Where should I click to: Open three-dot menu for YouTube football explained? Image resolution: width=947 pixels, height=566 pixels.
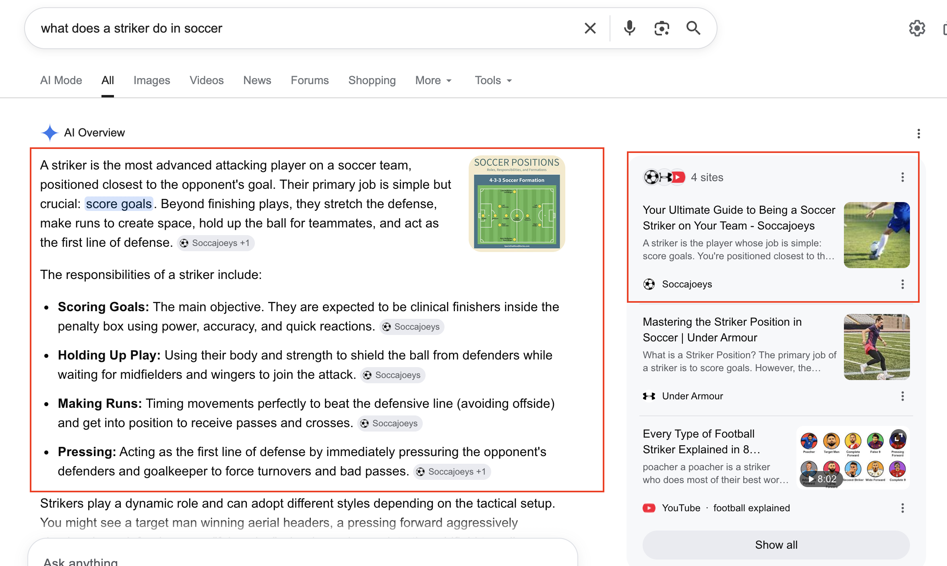click(x=902, y=508)
